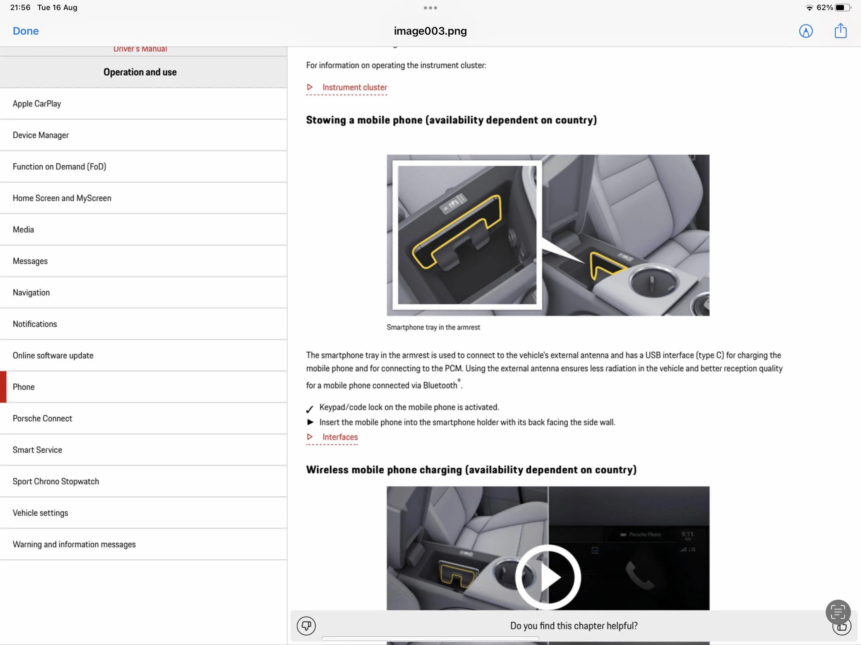Open the Driver's Manual link
This screenshot has width=861, height=645.
pyautogui.click(x=140, y=49)
